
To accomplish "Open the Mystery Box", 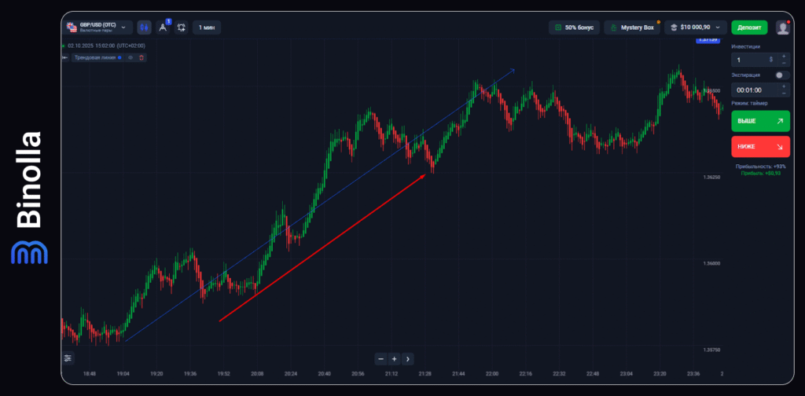I will coord(631,27).
